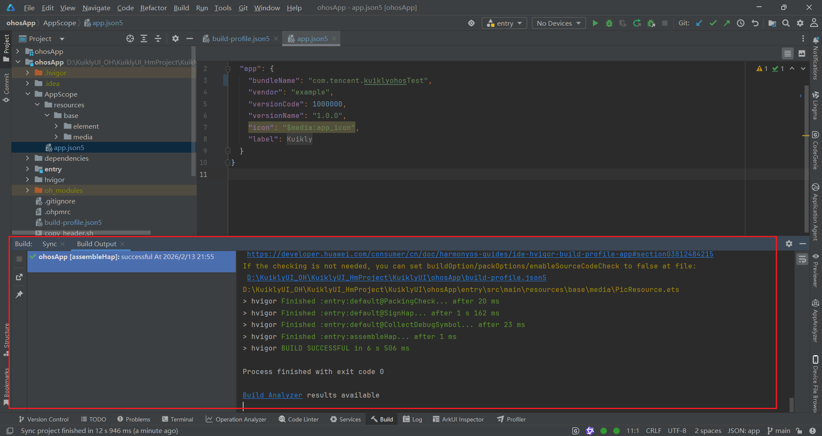The width and height of the screenshot is (822, 436).
Task: Rollback changes with the undo icon
Action: [x=755, y=23]
